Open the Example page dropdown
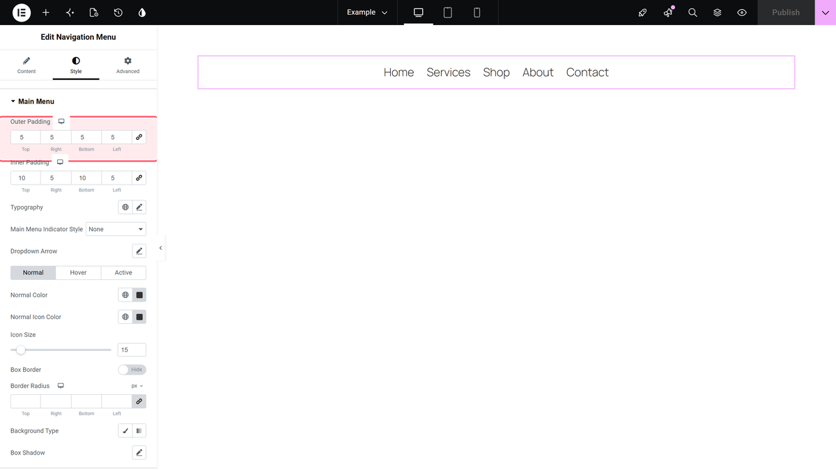The image size is (836, 470). coord(367,13)
